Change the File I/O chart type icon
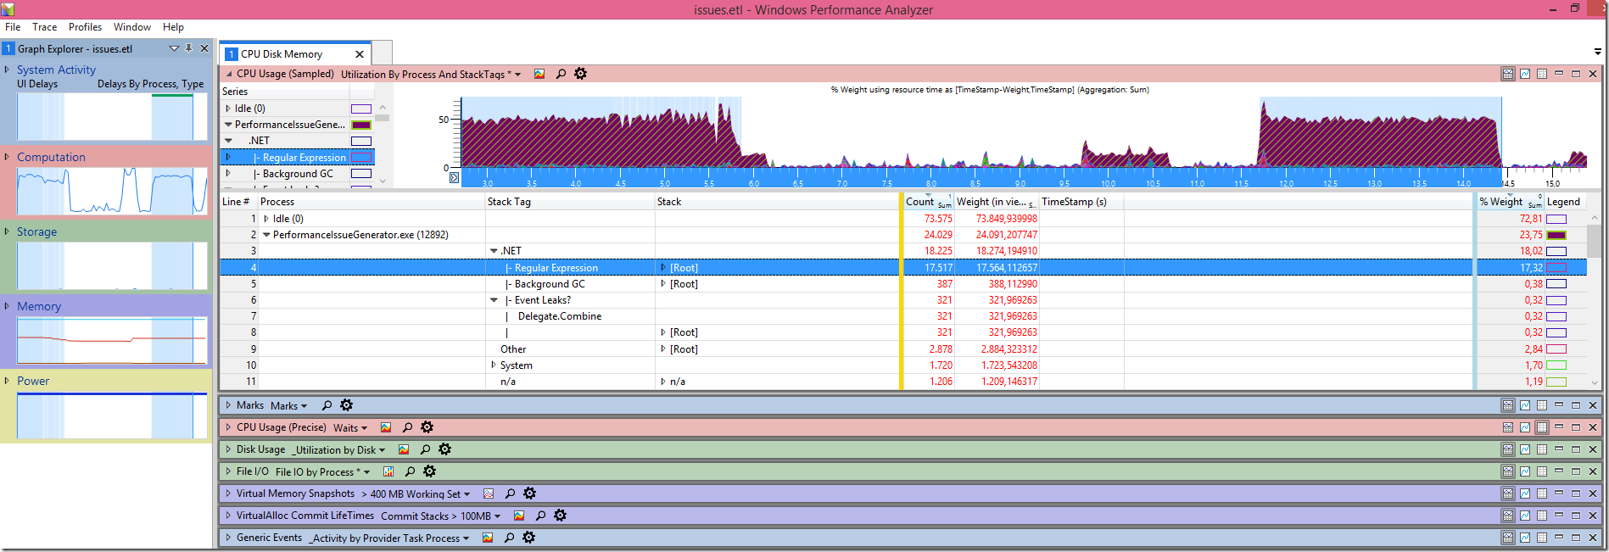 [x=388, y=471]
